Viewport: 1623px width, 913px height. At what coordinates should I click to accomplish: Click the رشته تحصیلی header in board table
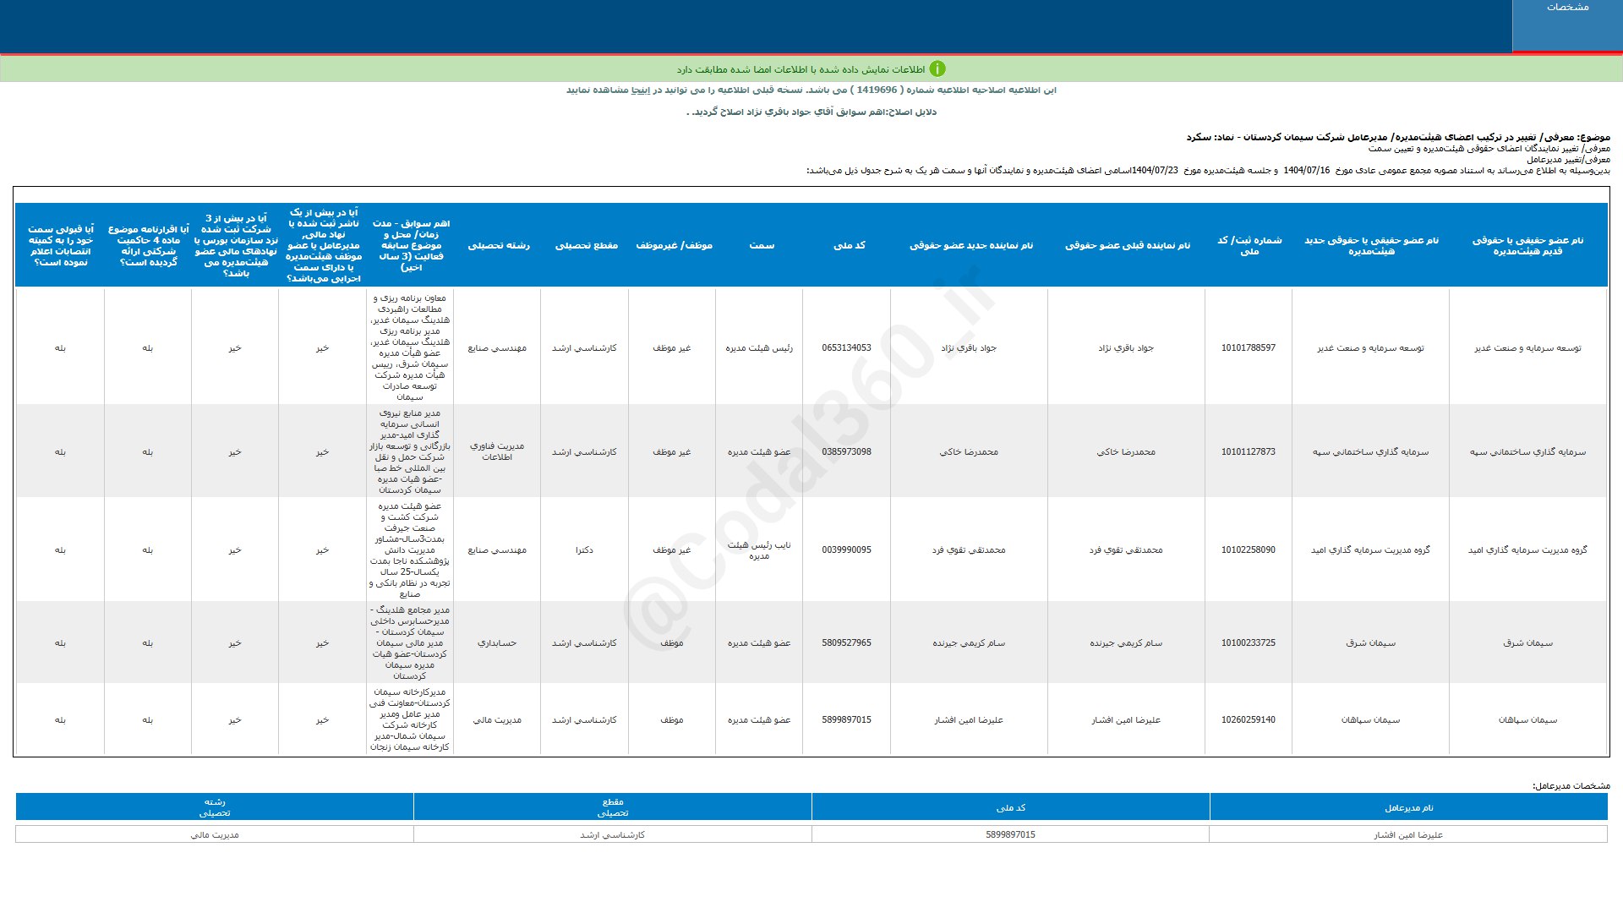[x=499, y=246]
